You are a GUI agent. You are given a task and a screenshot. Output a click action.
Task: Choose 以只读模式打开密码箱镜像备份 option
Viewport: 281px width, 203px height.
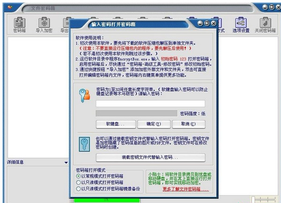coord(78,189)
